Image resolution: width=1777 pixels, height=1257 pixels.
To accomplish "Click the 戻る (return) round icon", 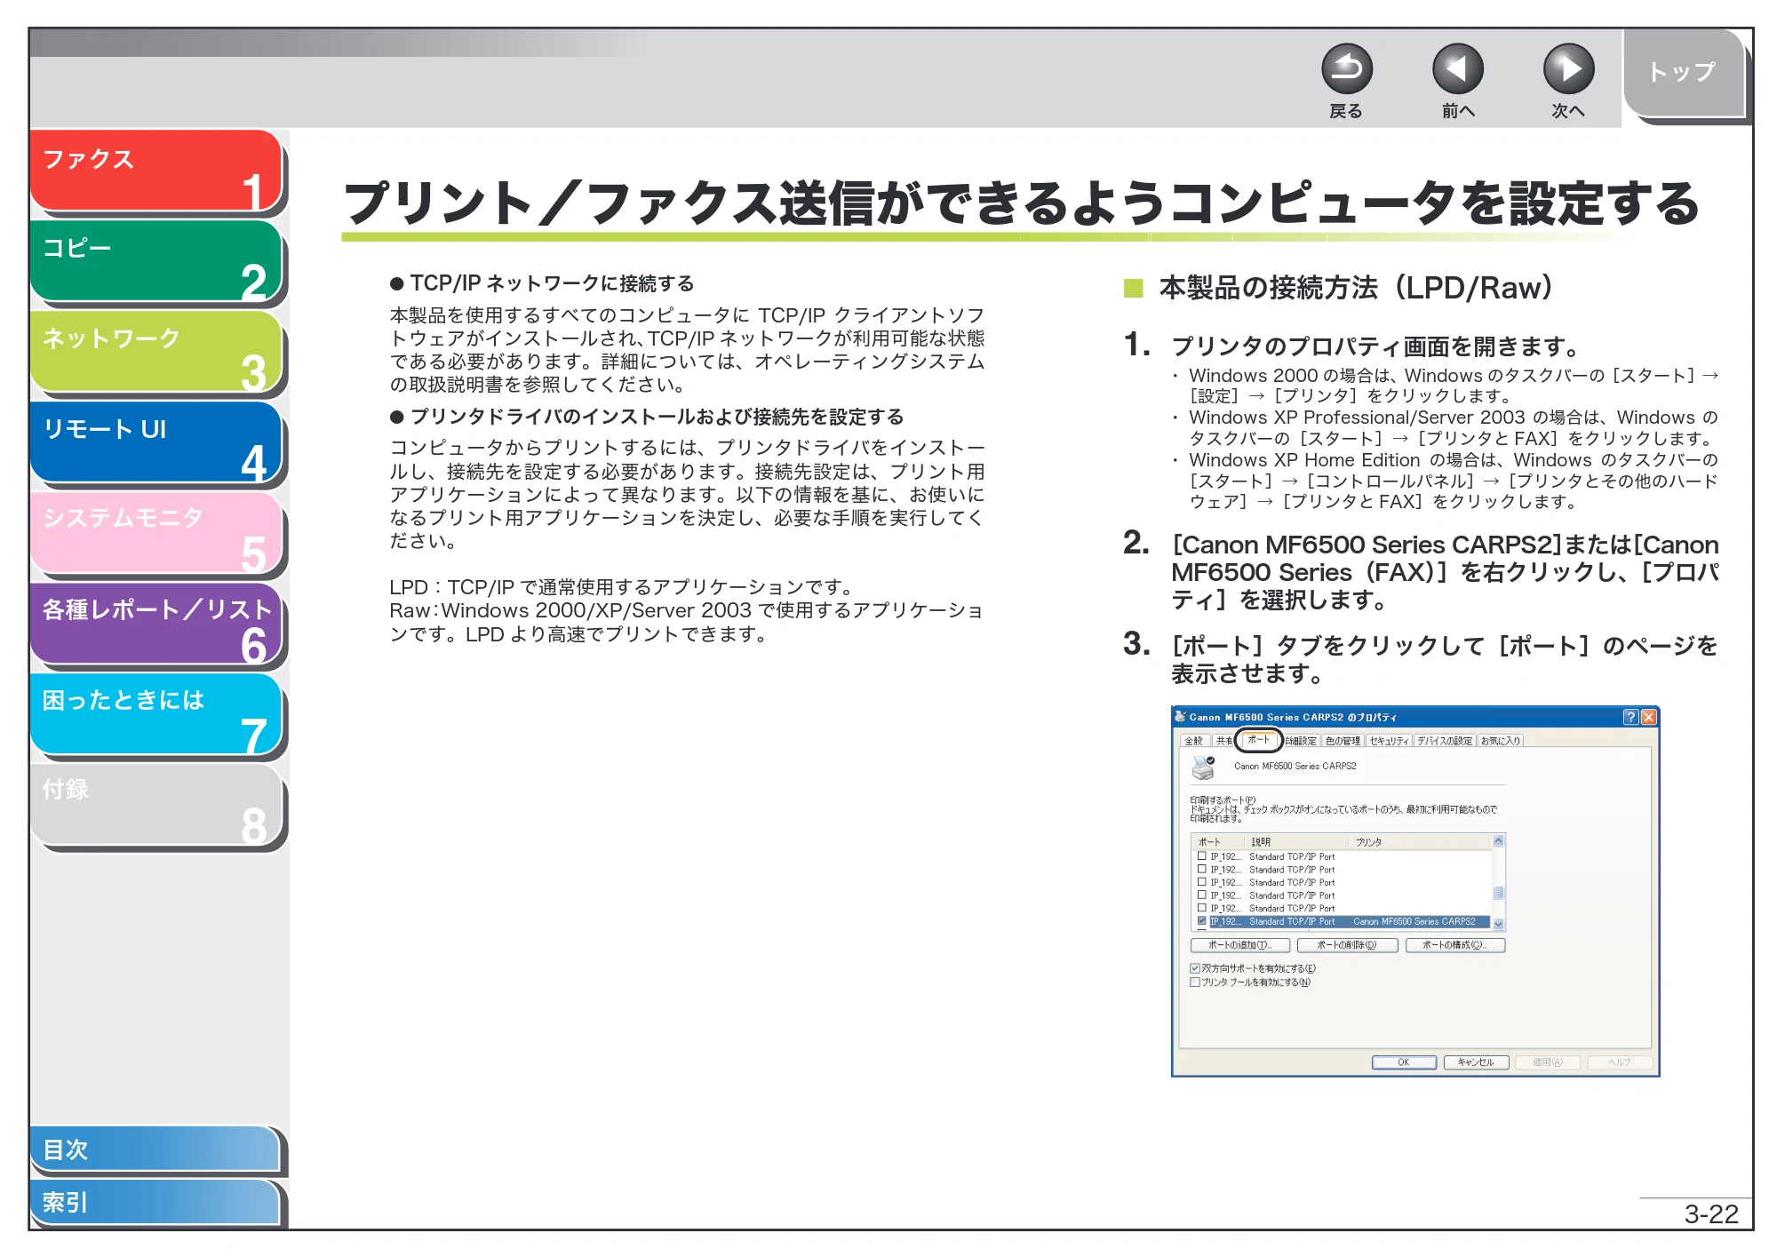I will [1346, 68].
